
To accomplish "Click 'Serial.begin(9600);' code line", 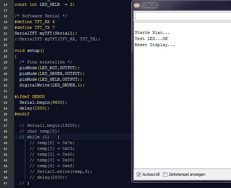I will (43, 103).
